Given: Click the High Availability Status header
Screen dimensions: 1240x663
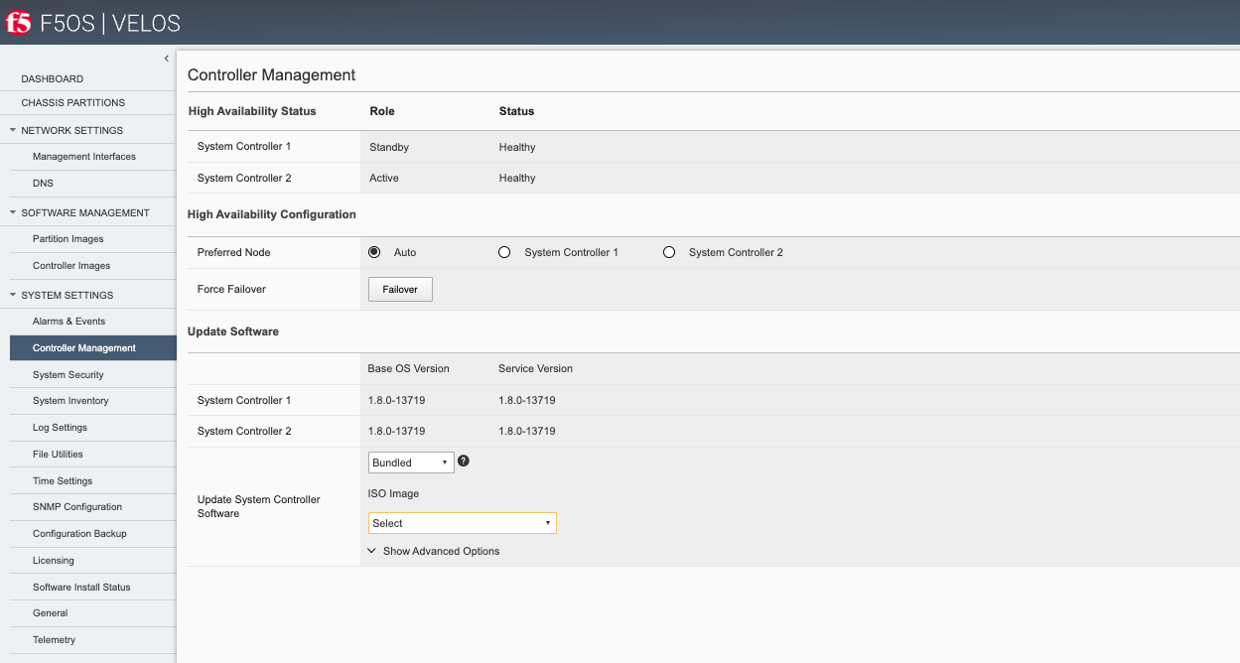Looking at the screenshot, I should tap(252, 111).
